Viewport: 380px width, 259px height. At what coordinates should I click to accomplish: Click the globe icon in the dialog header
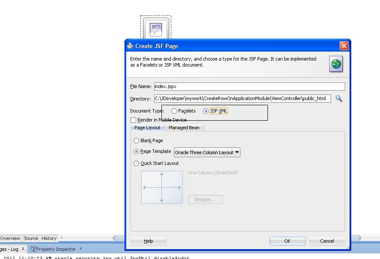(336, 64)
